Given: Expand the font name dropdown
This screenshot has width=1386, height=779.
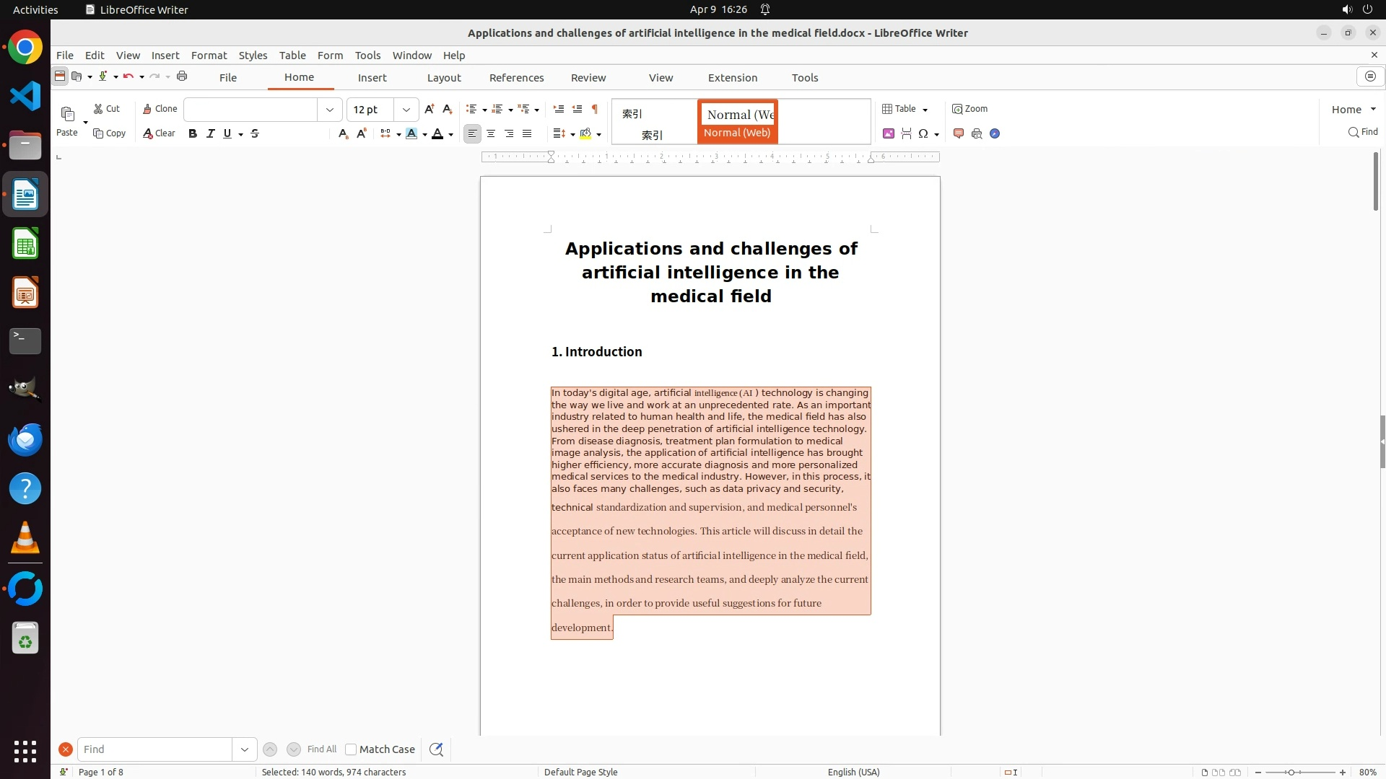Looking at the screenshot, I should click(330, 110).
